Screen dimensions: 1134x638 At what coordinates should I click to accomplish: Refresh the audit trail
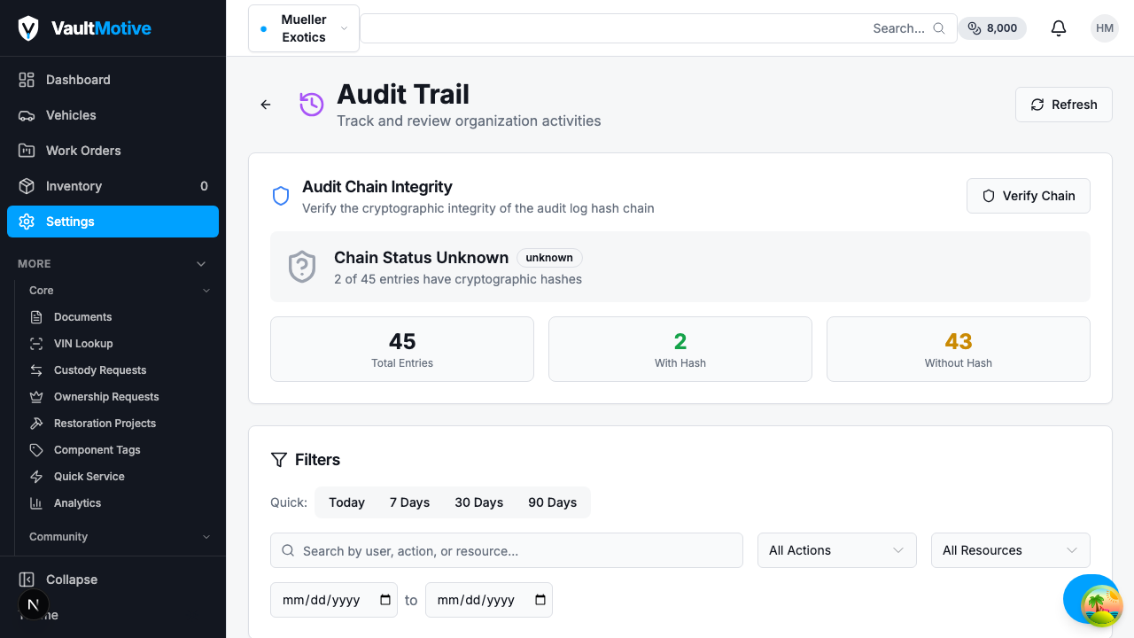[x=1064, y=105]
